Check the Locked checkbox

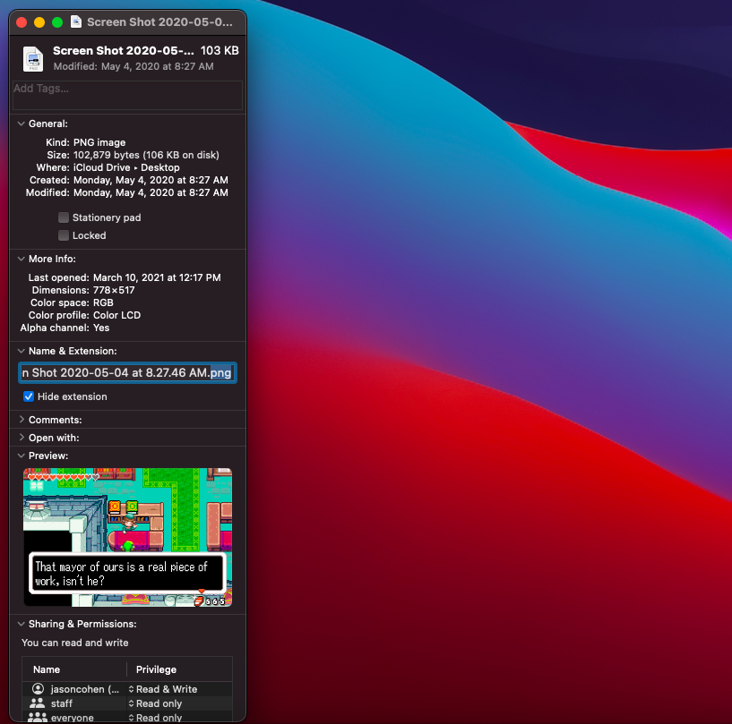point(64,235)
